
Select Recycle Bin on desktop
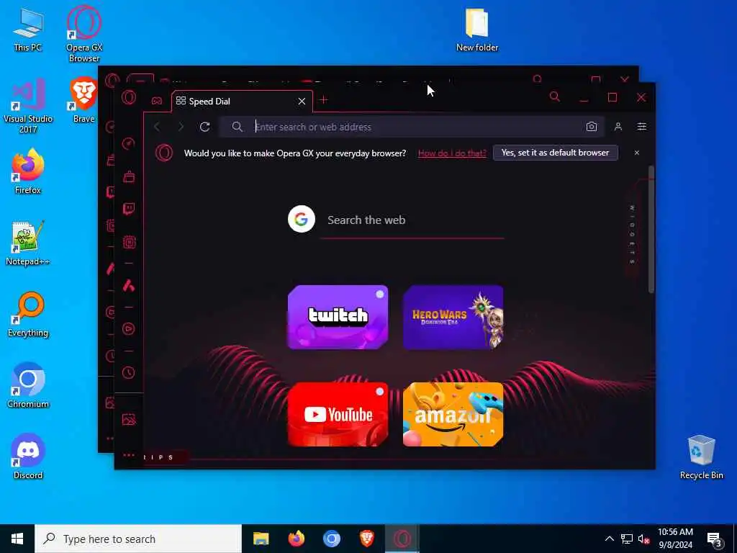(x=701, y=457)
